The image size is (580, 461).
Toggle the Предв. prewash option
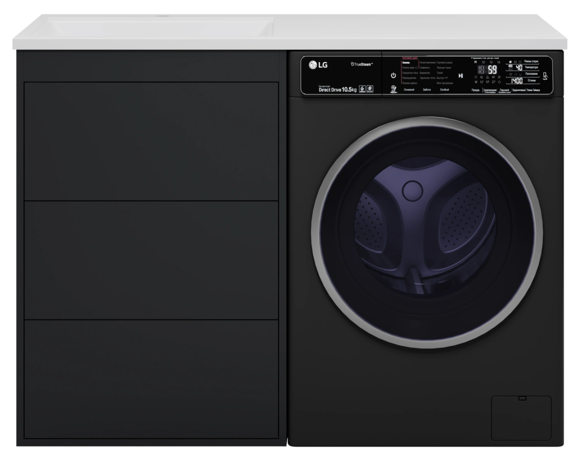pos(476,90)
